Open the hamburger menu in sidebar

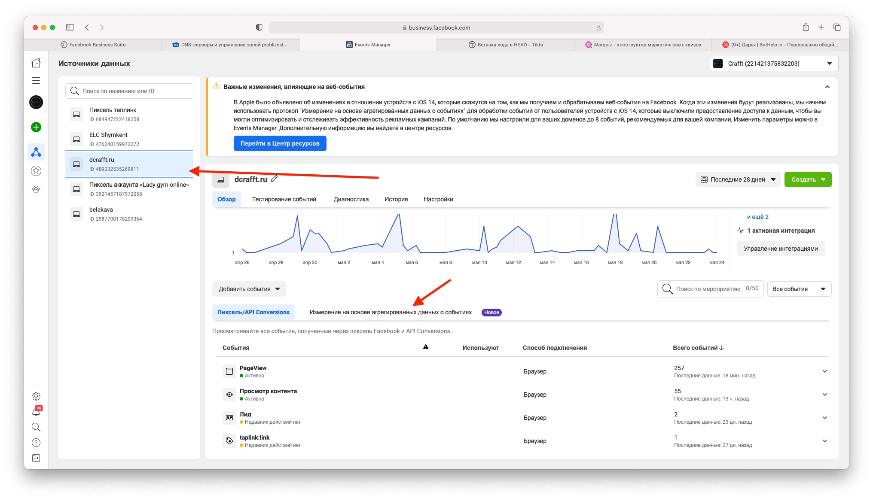point(36,81)
